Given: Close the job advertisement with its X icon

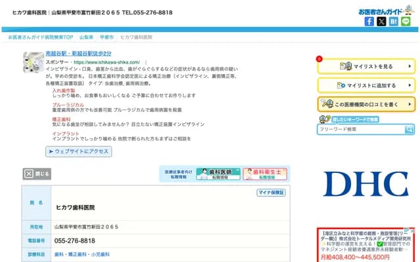Looking at the screenshot, I should (412, 230).
